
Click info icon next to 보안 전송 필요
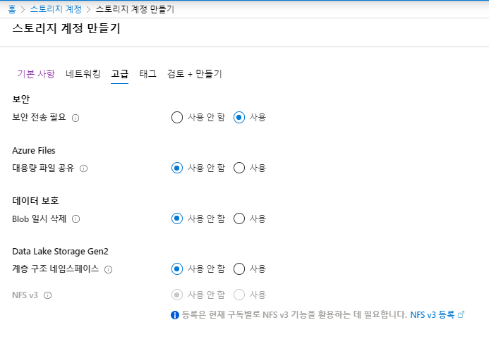pos(76,118)
